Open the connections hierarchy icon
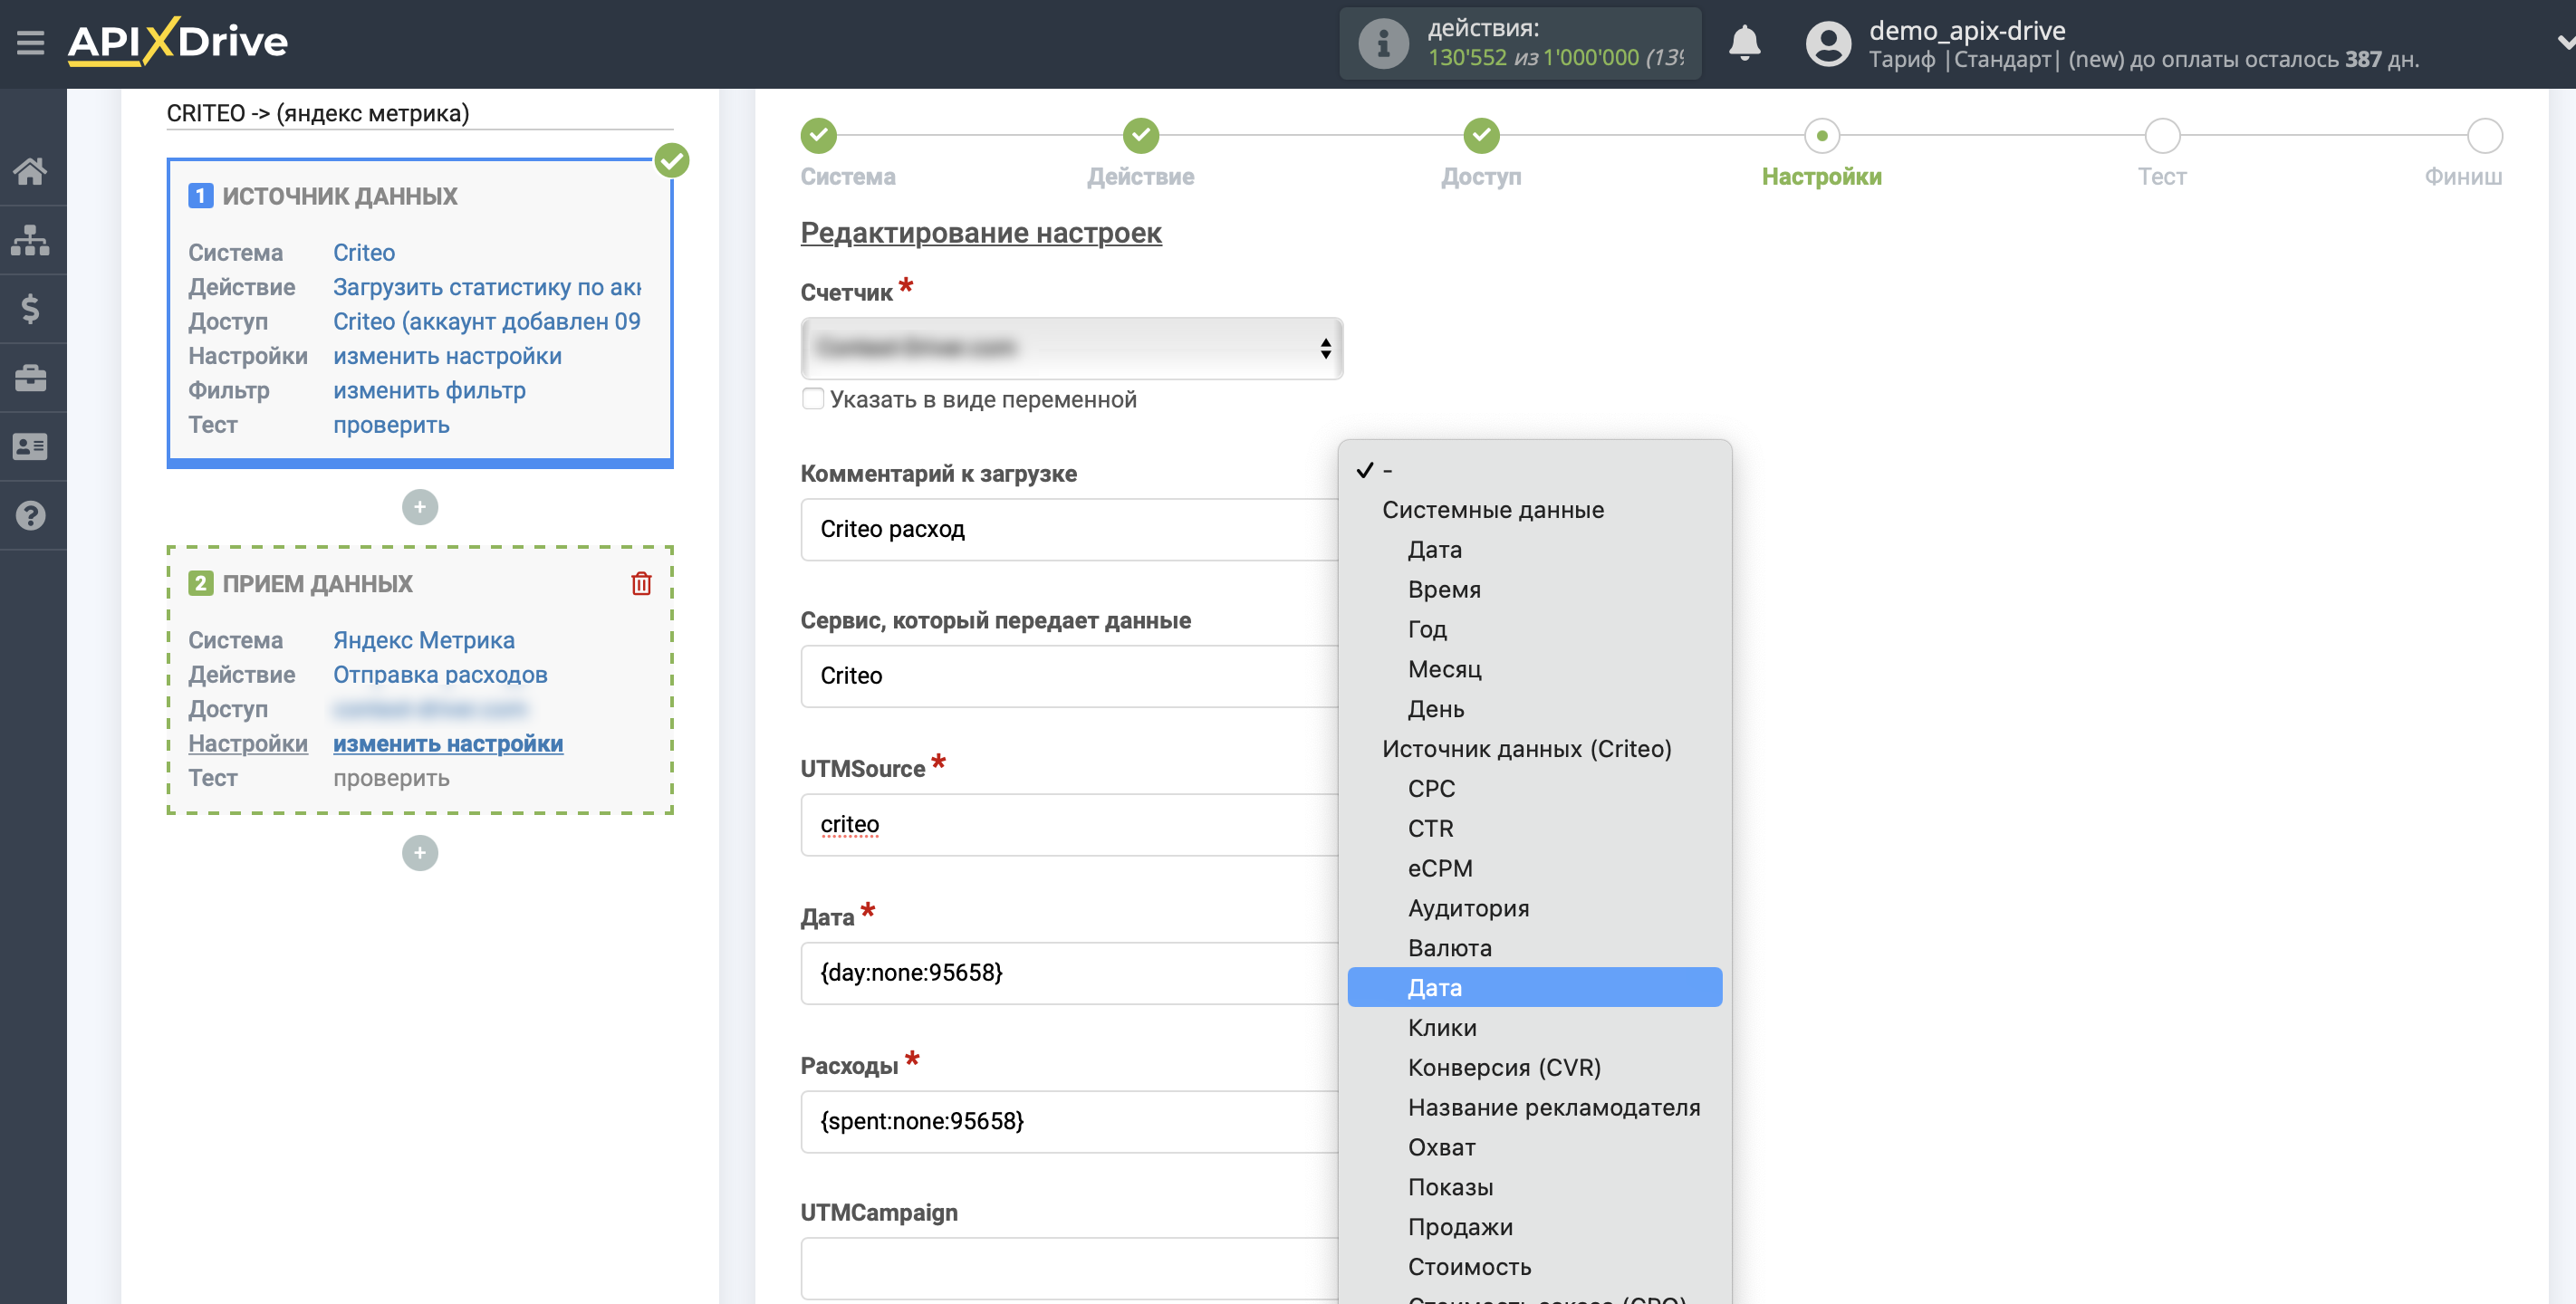 [30, 240]
